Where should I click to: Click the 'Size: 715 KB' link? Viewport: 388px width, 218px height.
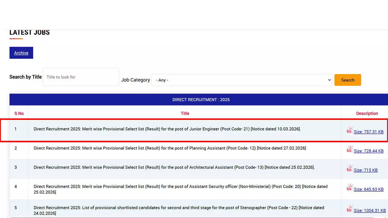pyautogui.click(x=366, y=170)
